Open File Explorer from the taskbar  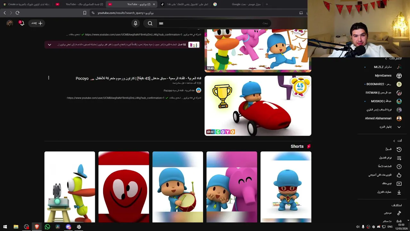click(x=16, y=227)
